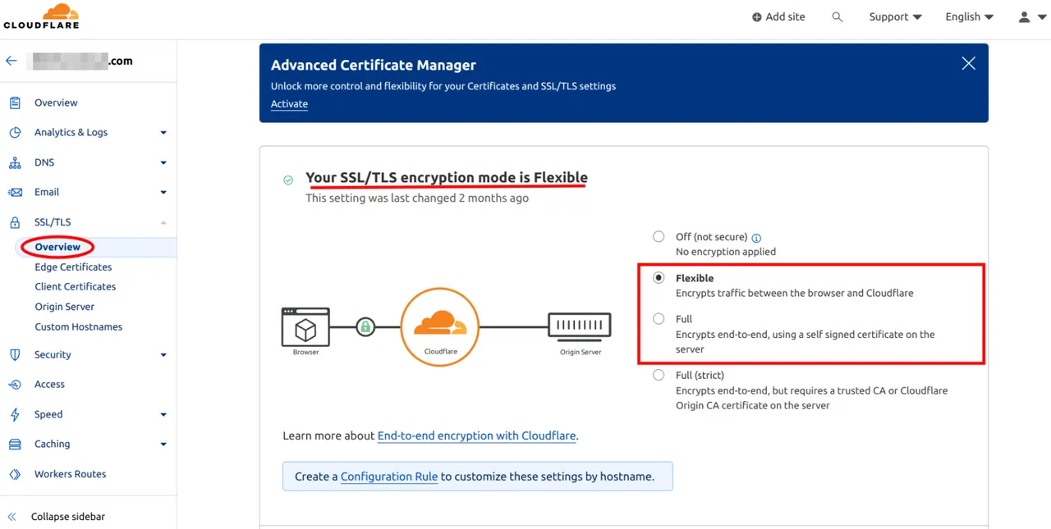This screenshot has width=1051, height=529.
Task: Open the user account icon menu
Action: click(1024, 17)
